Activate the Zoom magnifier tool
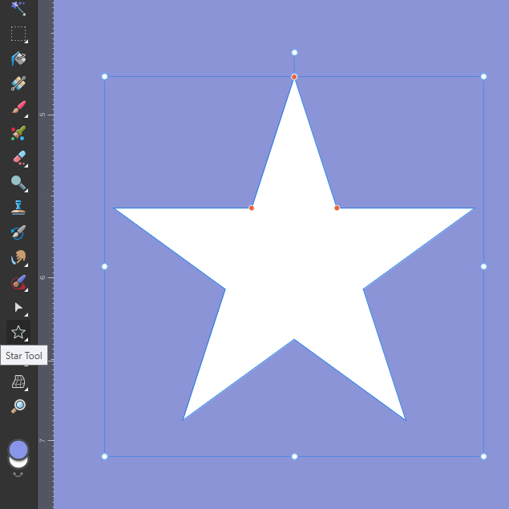Image resolution: width=509 pixels, height=509 pixels. (x=18, y=406)
